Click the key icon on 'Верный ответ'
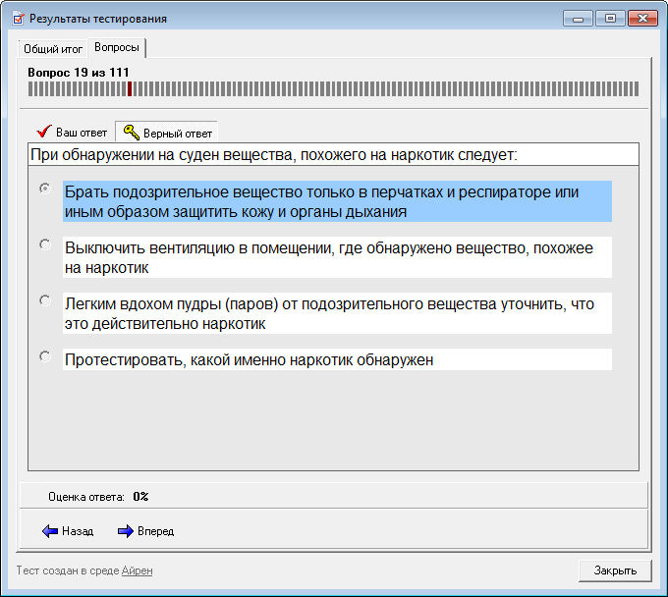668x597 pixels. [x=130, y=132]
